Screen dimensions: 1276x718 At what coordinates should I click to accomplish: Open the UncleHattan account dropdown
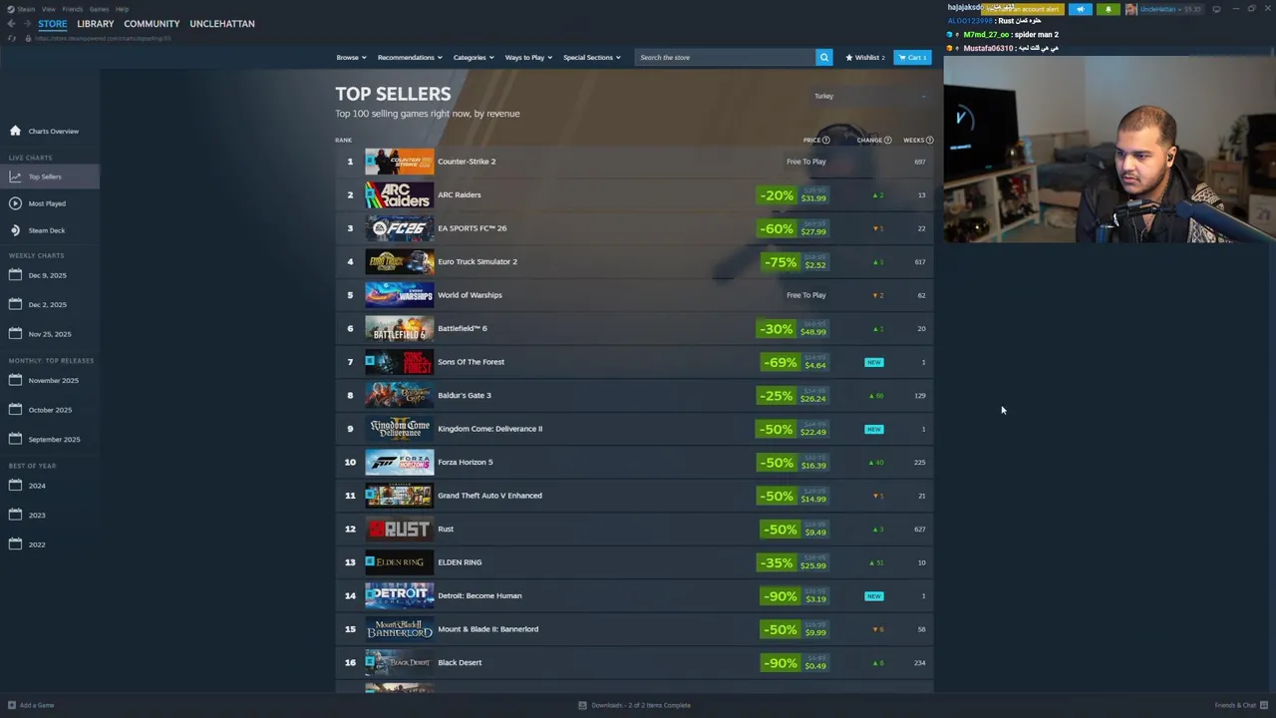1161,9
